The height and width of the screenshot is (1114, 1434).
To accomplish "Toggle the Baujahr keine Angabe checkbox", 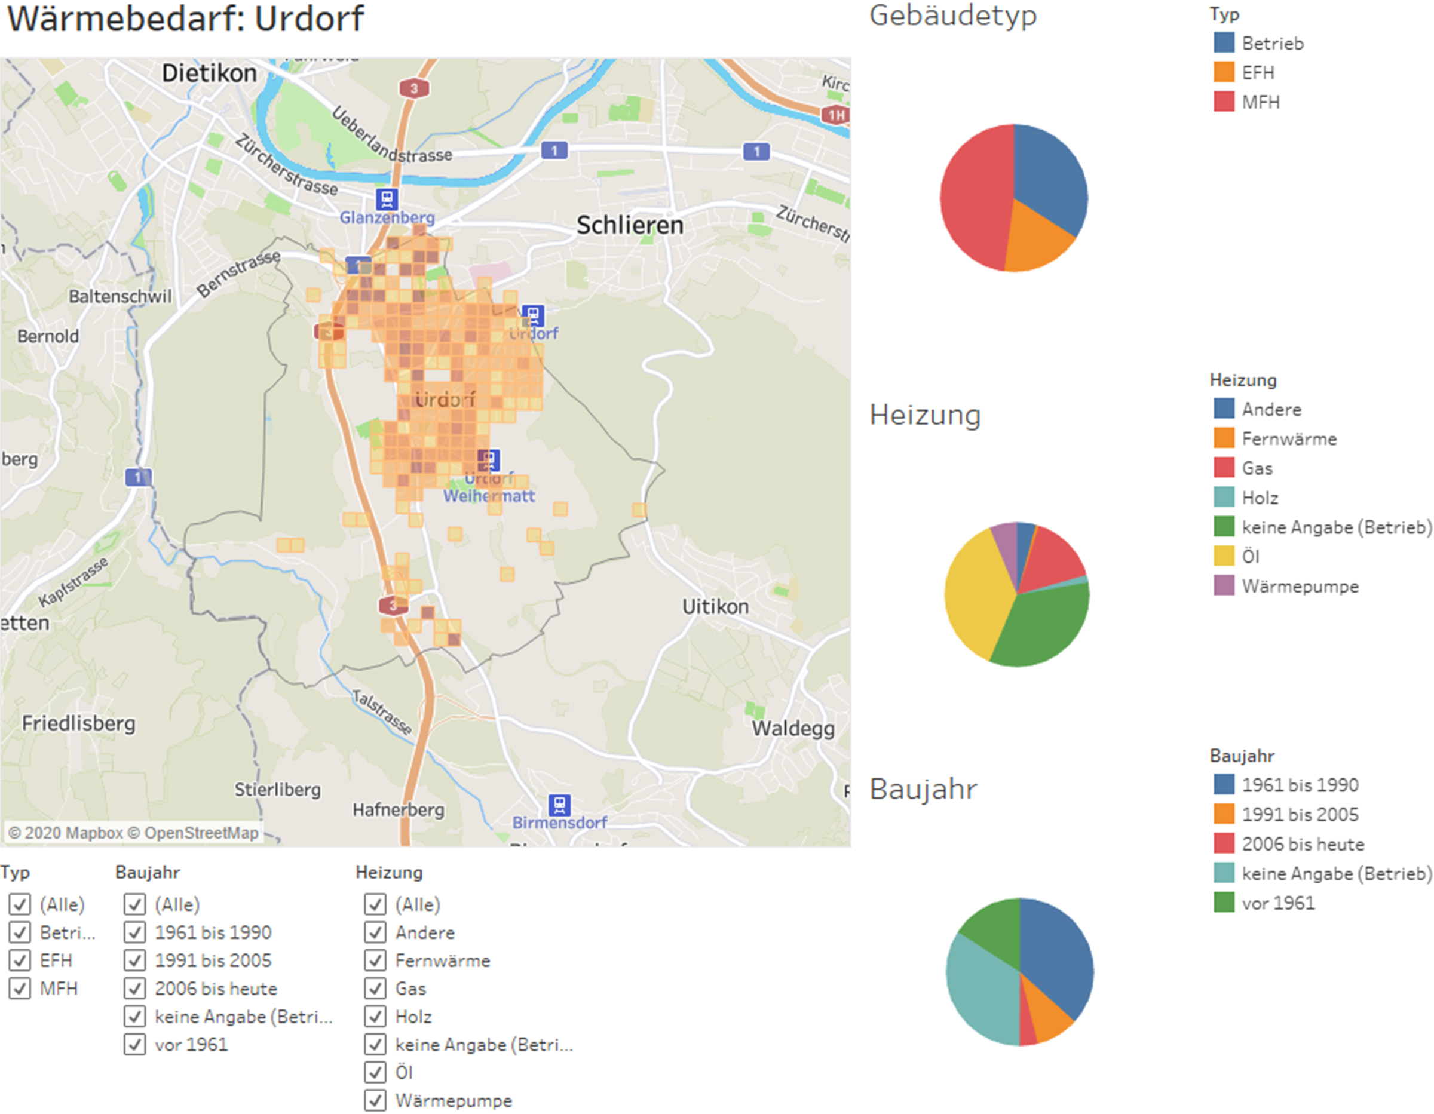I will [x=134, y=1016].
